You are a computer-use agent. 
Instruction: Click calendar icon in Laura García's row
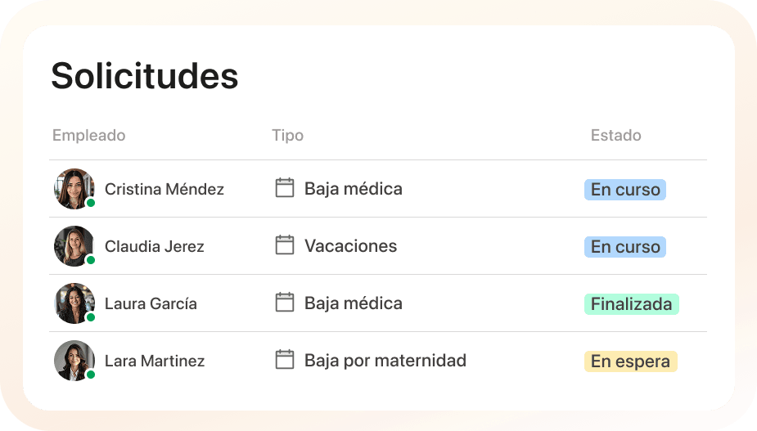[284, 302]
